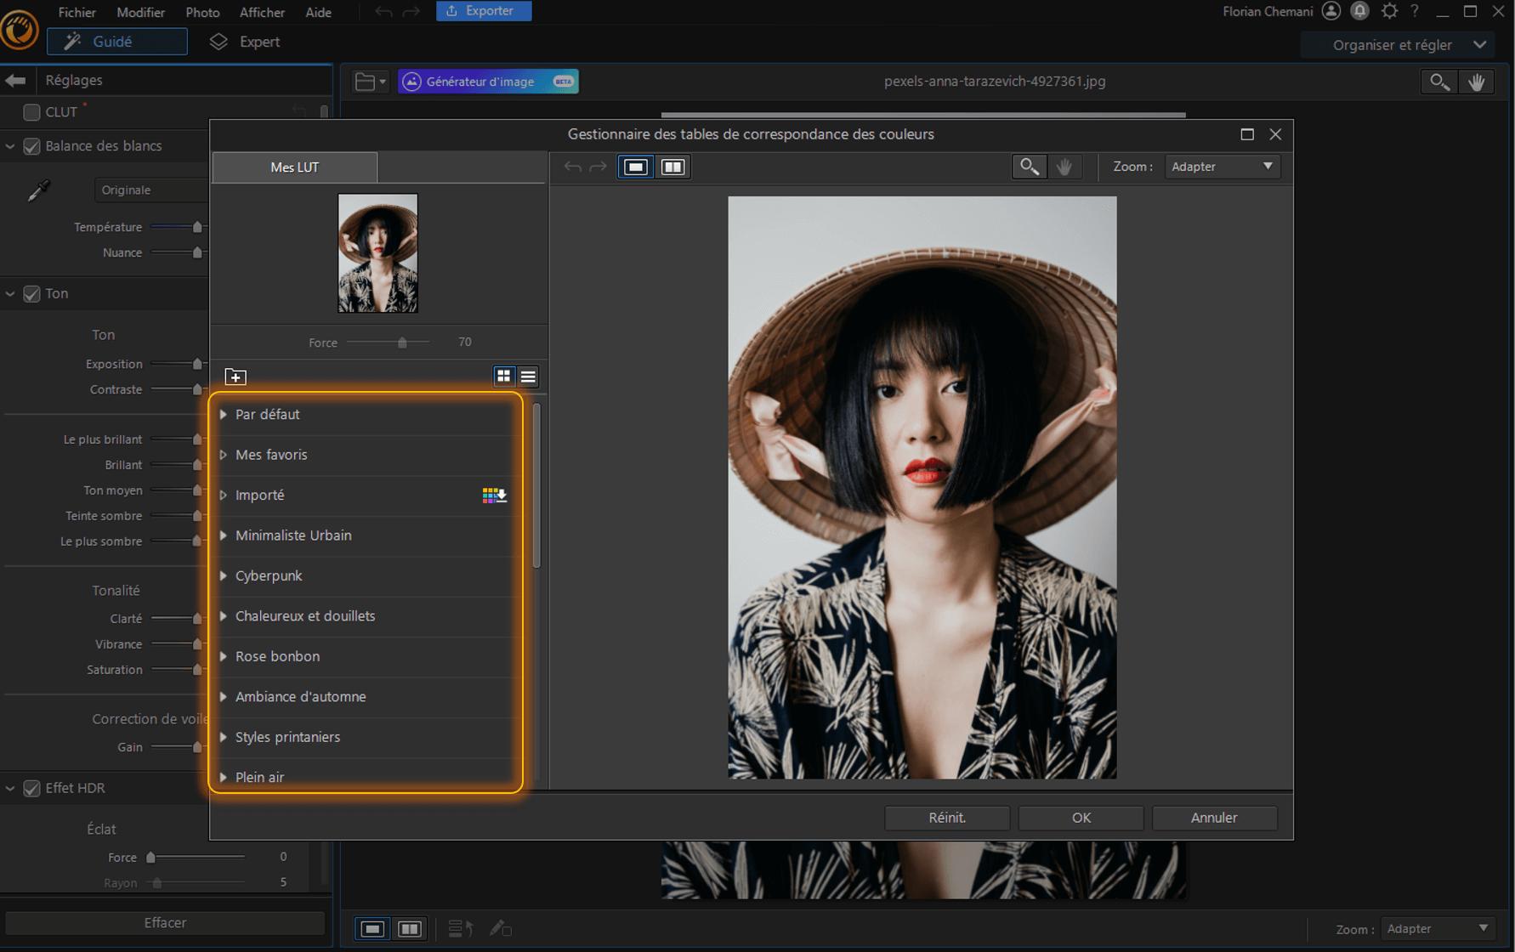This screenshot has height=952, width=1515.
Task: Select the hand pan tool in dialog
Action: (x=1064, y=167)
